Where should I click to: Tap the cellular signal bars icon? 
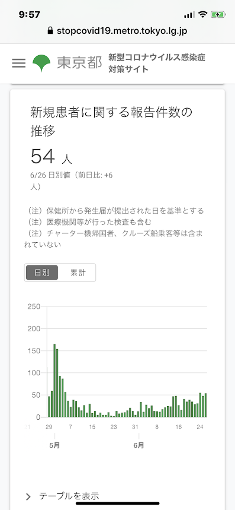pos(189,15)
